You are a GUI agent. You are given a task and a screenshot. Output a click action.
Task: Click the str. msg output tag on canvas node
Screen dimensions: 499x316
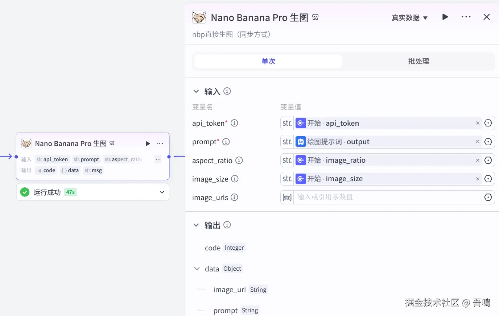(x=93, y=170)
